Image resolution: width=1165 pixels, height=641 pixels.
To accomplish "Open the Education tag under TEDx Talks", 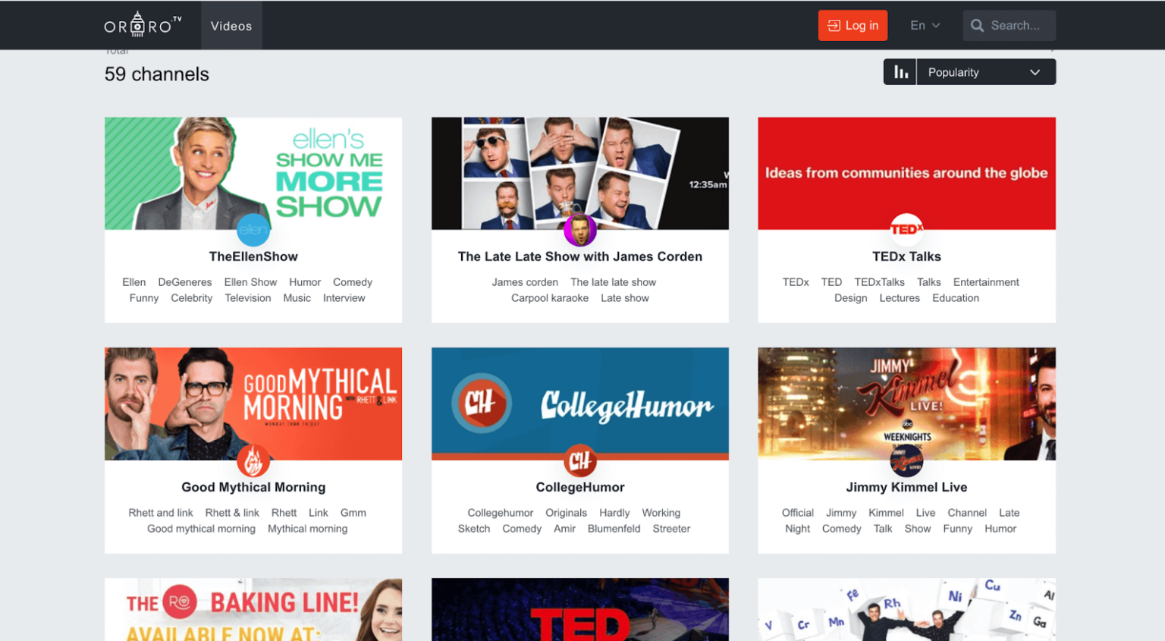I will [x=955, y=297].
